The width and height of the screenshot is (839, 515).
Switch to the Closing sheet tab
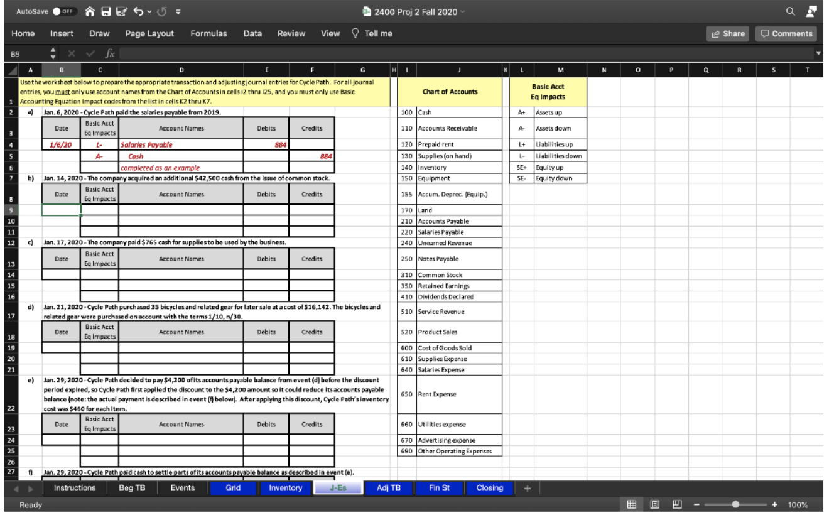(x=489, y=488)
